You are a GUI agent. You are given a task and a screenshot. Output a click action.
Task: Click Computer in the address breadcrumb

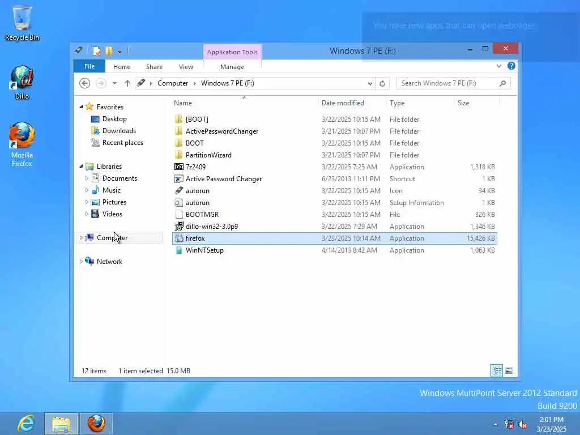[173, 83]
